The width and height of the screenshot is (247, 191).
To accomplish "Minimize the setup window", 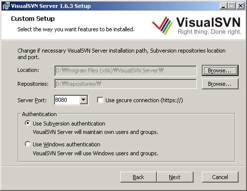I will 224,6.
